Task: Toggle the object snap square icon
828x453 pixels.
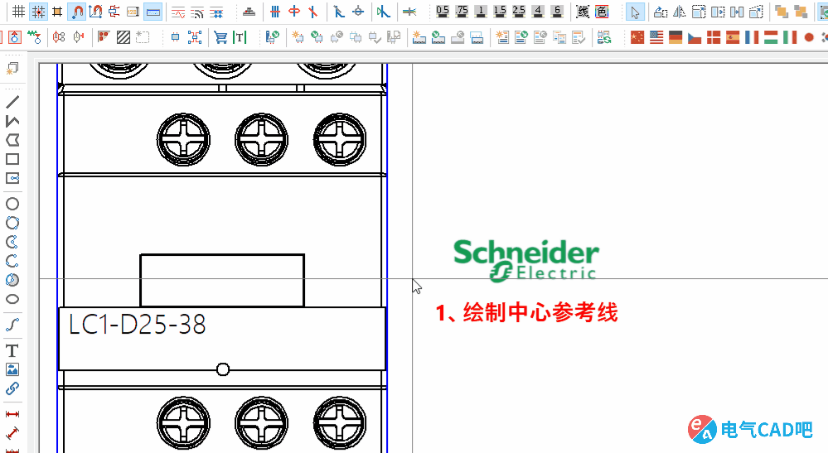Action: click(x=57, y=12)
